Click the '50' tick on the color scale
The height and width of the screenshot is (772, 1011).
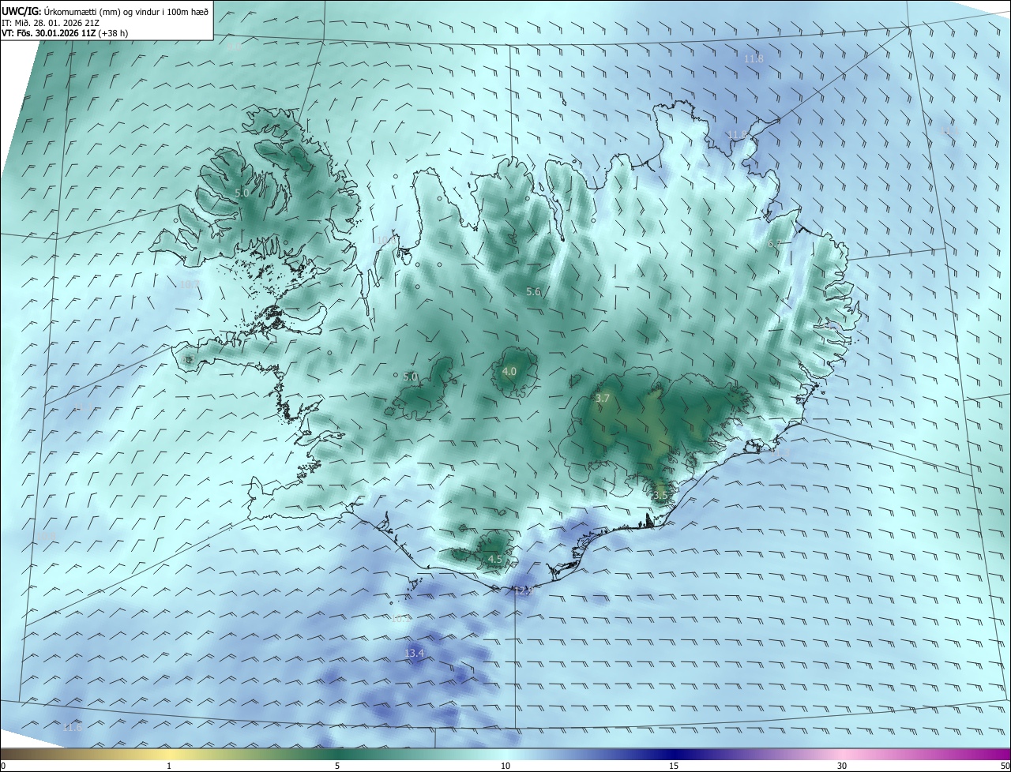pos(1005,766)
